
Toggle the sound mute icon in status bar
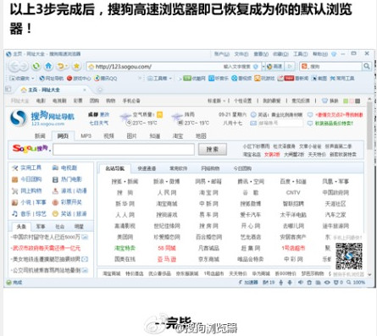pos(300,283)
